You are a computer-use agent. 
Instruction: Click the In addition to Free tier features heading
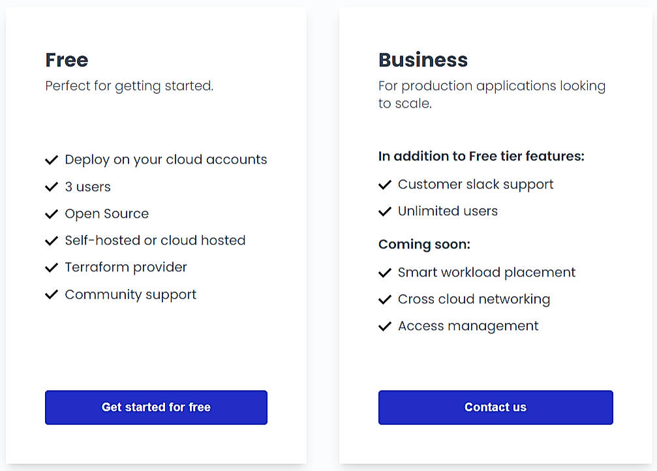tap(481, 156)
